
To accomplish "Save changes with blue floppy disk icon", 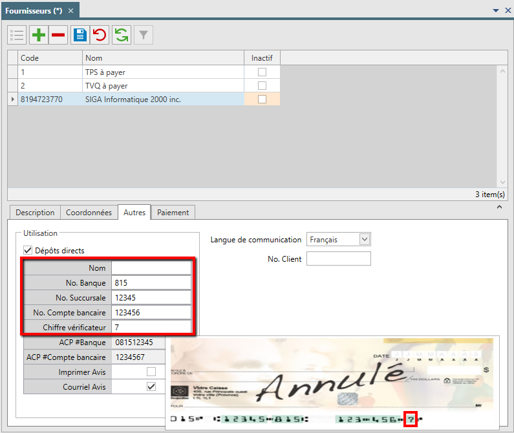I will tap(80, 35).
